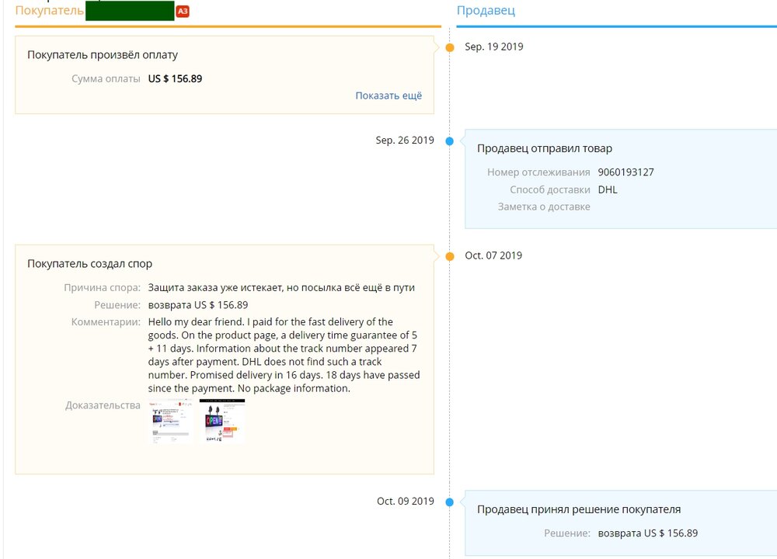The image size is (777, 559).
Task: Click the comment text starting "Hello my dear friend"
Action: click(x=284, y=355)
